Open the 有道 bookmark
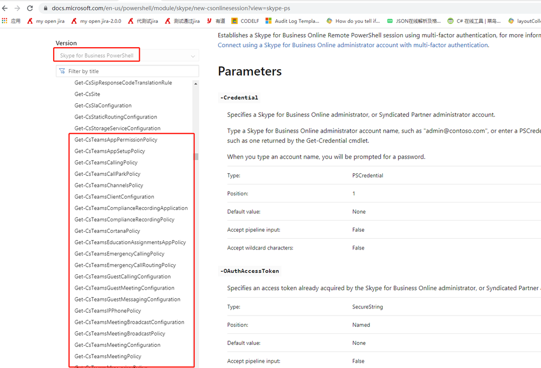The height and width of the screenshot is (368, 541). pyautogui.click(x=216, y=21)
